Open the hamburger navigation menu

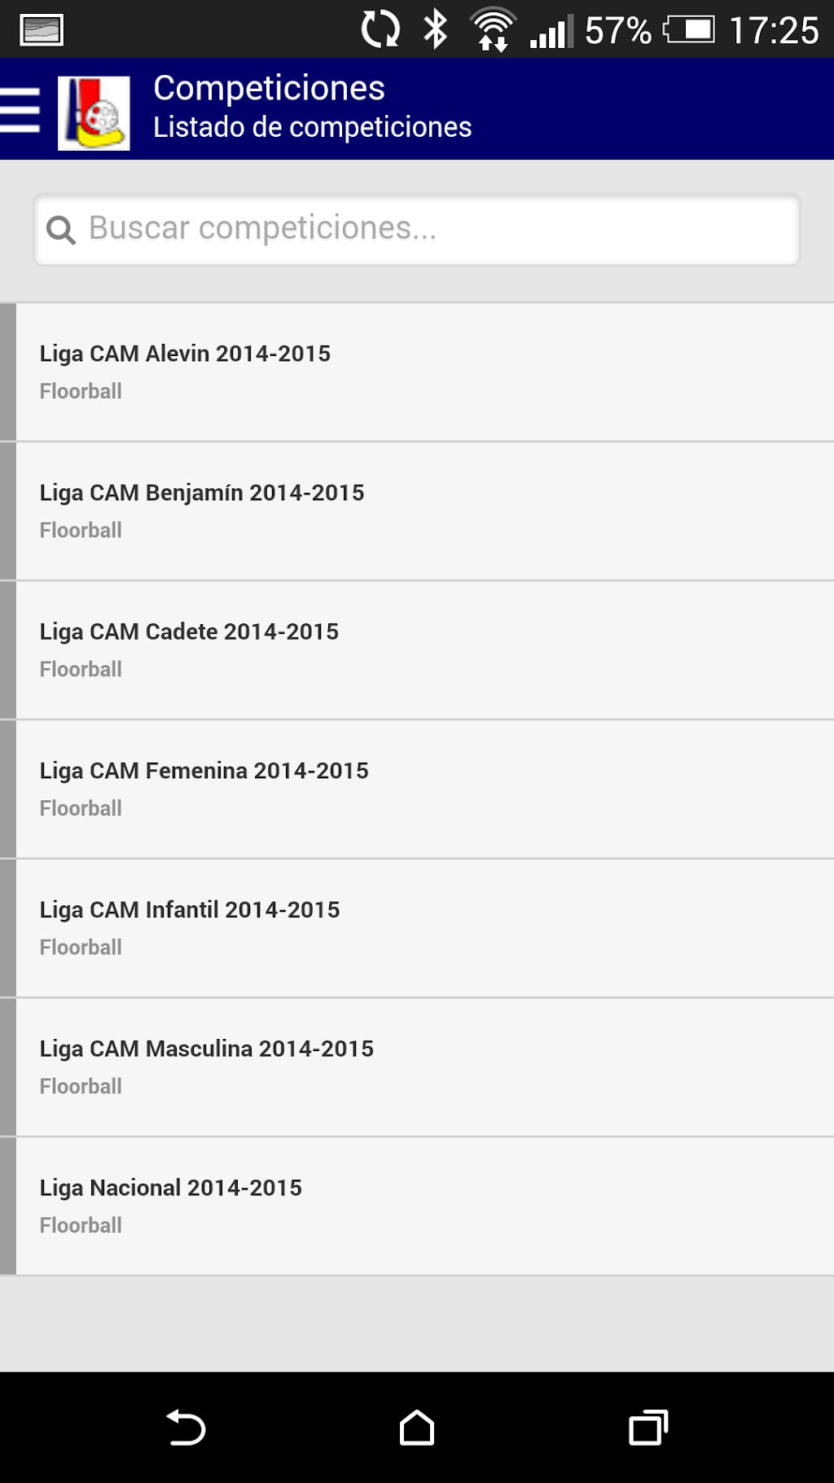[x=21, y=110]
